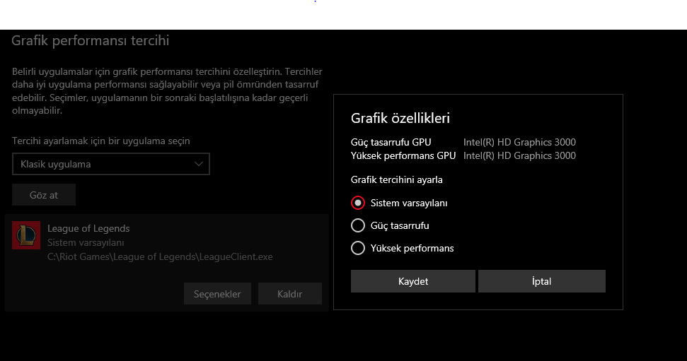Click Grafik performansı tercihi heading

[x=91, y=41]
